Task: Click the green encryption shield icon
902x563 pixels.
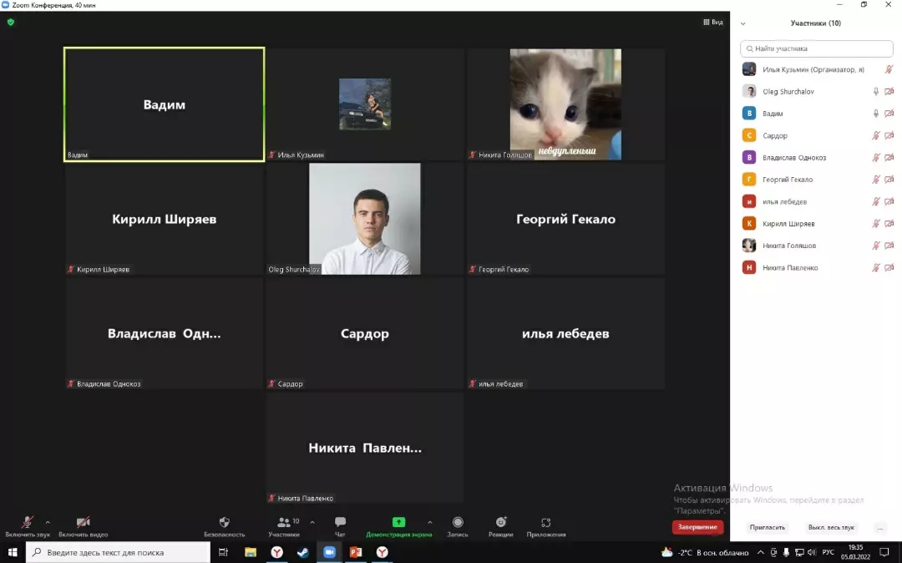Action: click(11, 23)
